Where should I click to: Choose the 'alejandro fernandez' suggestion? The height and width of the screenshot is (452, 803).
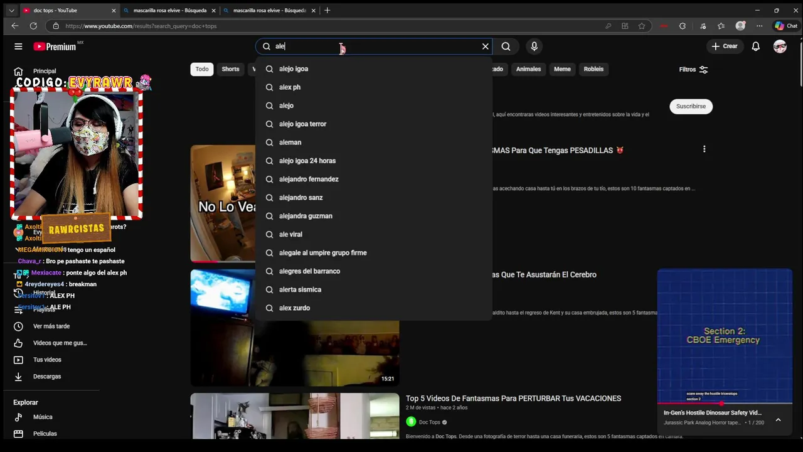(374, 179)
